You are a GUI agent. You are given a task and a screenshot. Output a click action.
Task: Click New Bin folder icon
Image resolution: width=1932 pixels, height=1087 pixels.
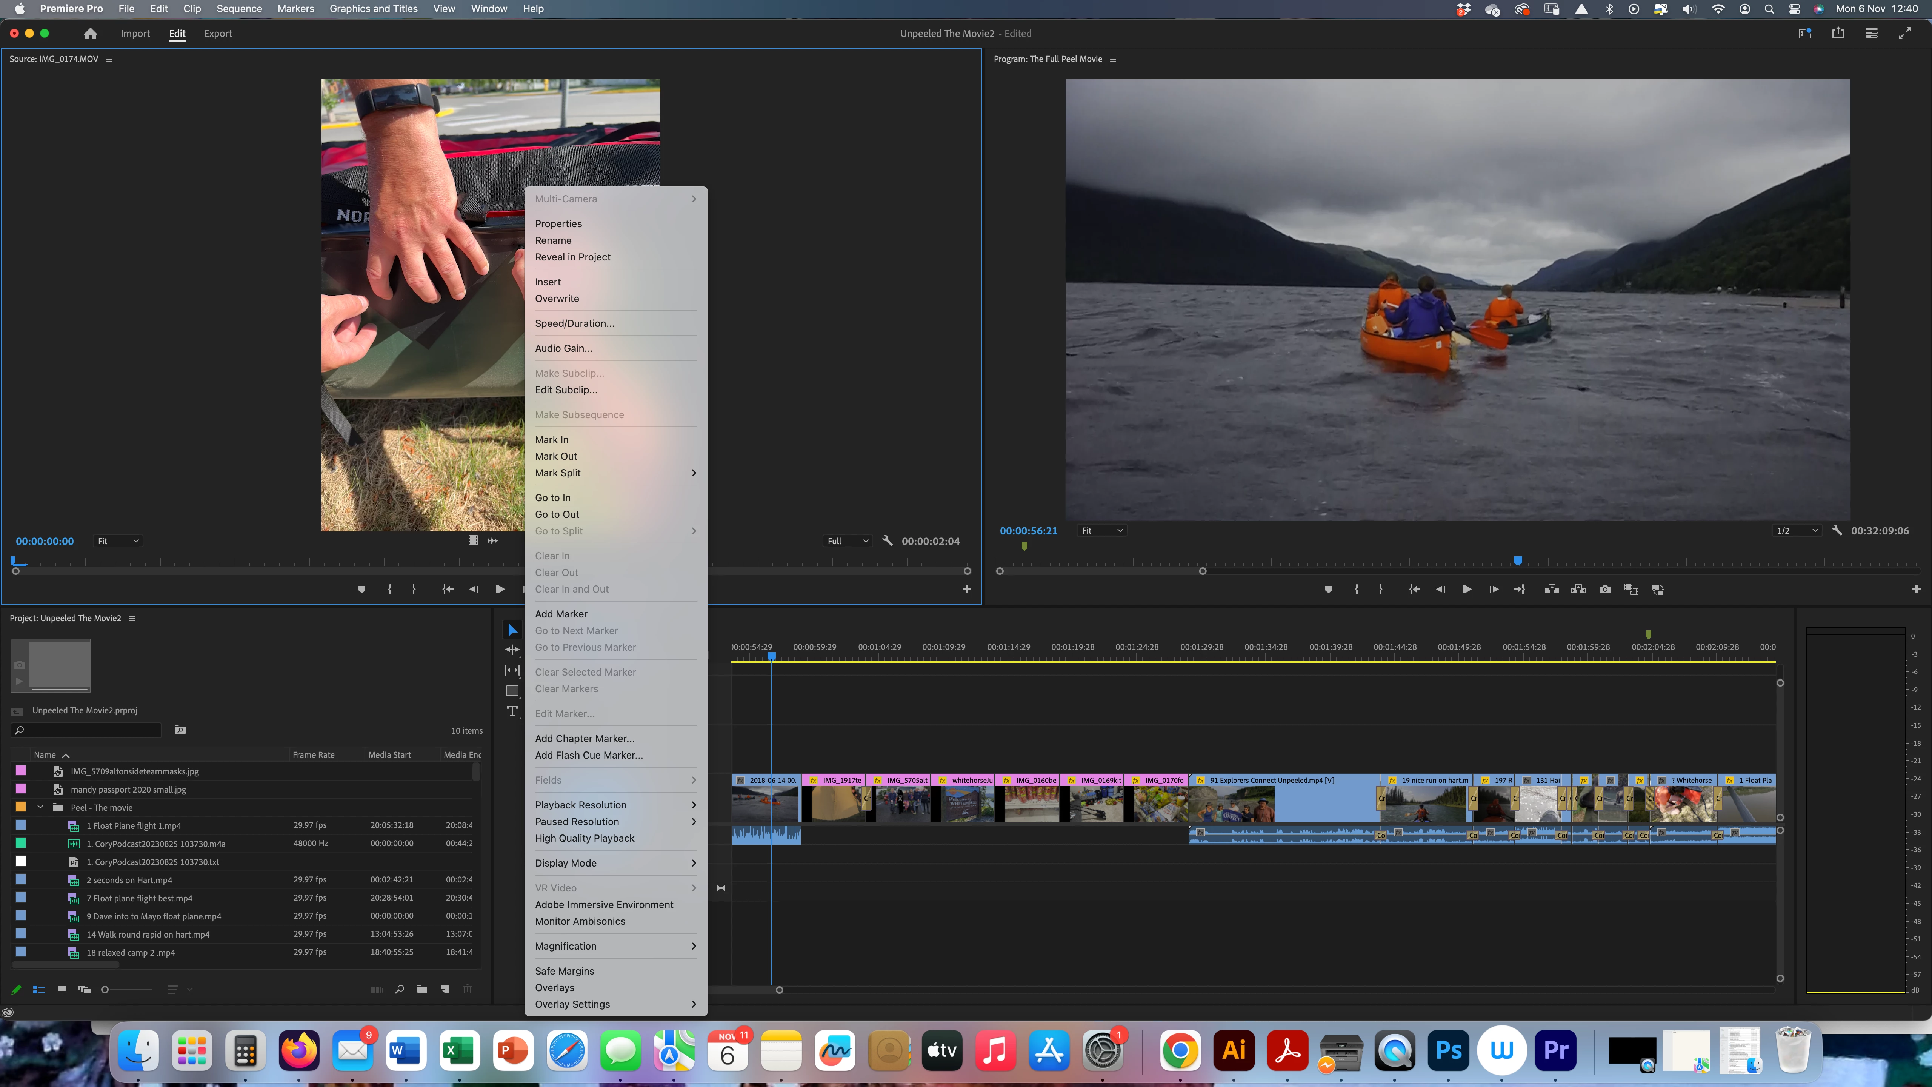pos(422,990)
